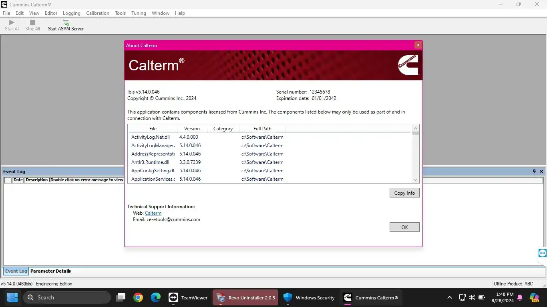
Task: Sort the component list by File column
Action: click(x=153, y=129)
